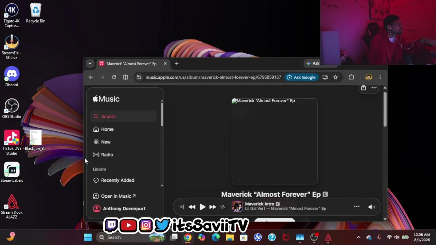Click the Ask Google button
436x245 pixels.
point(301,77)
